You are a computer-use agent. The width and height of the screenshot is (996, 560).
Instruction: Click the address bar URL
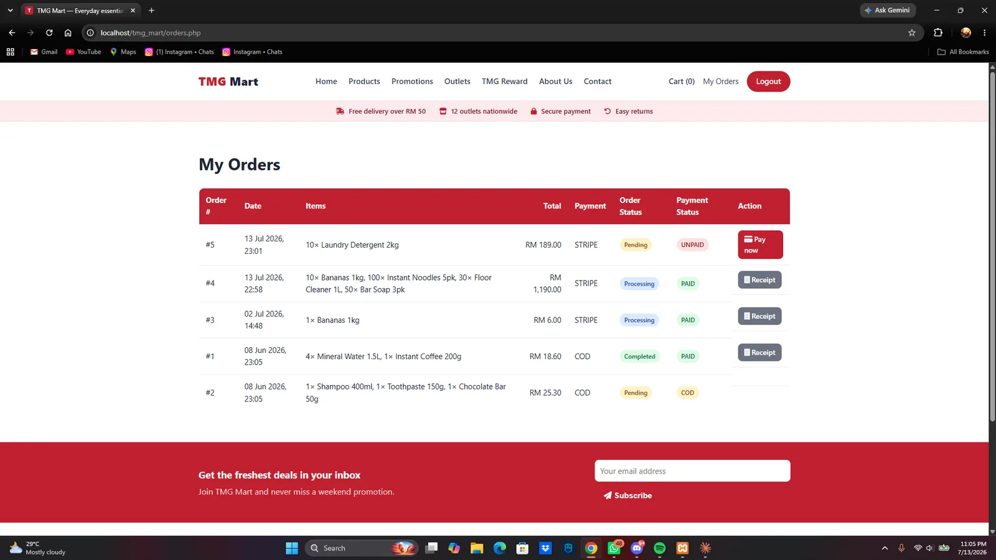[151, 33]
